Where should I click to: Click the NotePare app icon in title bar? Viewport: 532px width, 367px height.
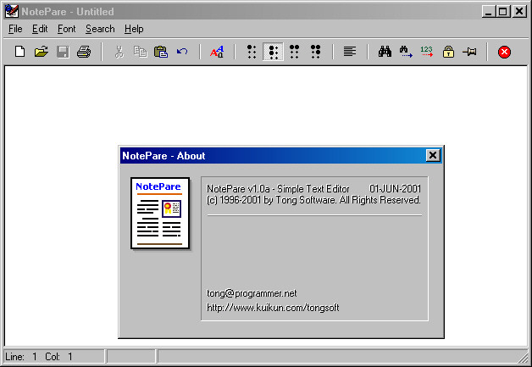12,11
